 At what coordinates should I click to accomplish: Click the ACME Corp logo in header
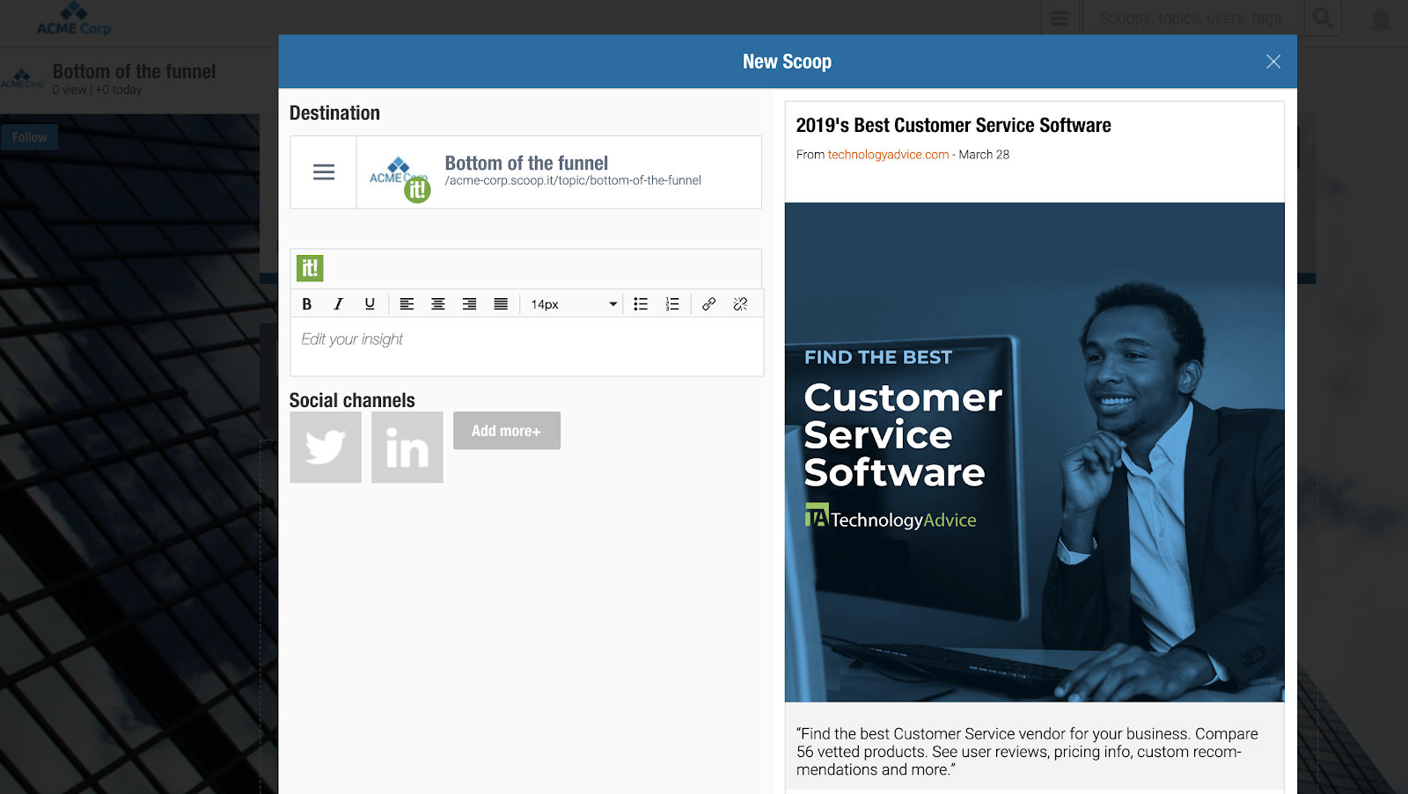tap(74, 19)
